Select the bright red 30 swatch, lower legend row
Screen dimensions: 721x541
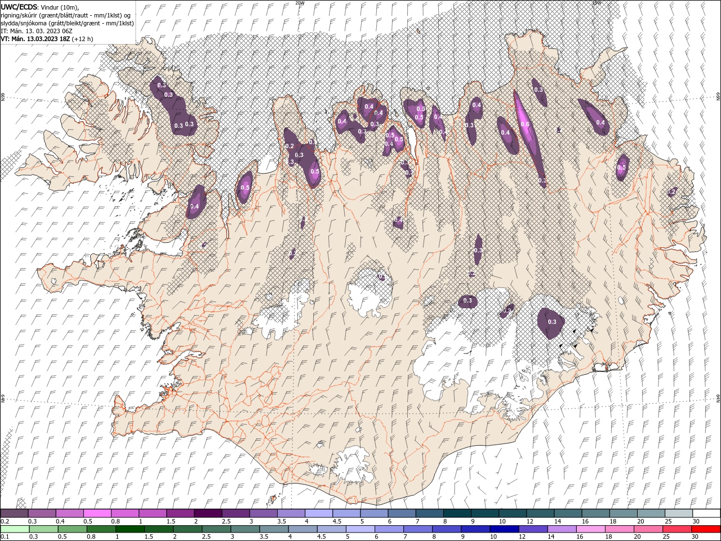[706, 529]
